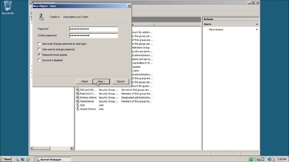
Task: Click 'Servers in this group can ...' description
Action: click(x=136, y=90)
